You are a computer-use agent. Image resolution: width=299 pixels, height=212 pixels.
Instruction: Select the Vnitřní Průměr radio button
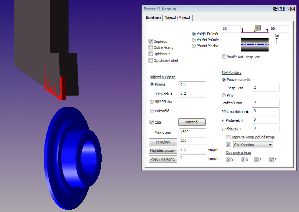pos(194,40)
